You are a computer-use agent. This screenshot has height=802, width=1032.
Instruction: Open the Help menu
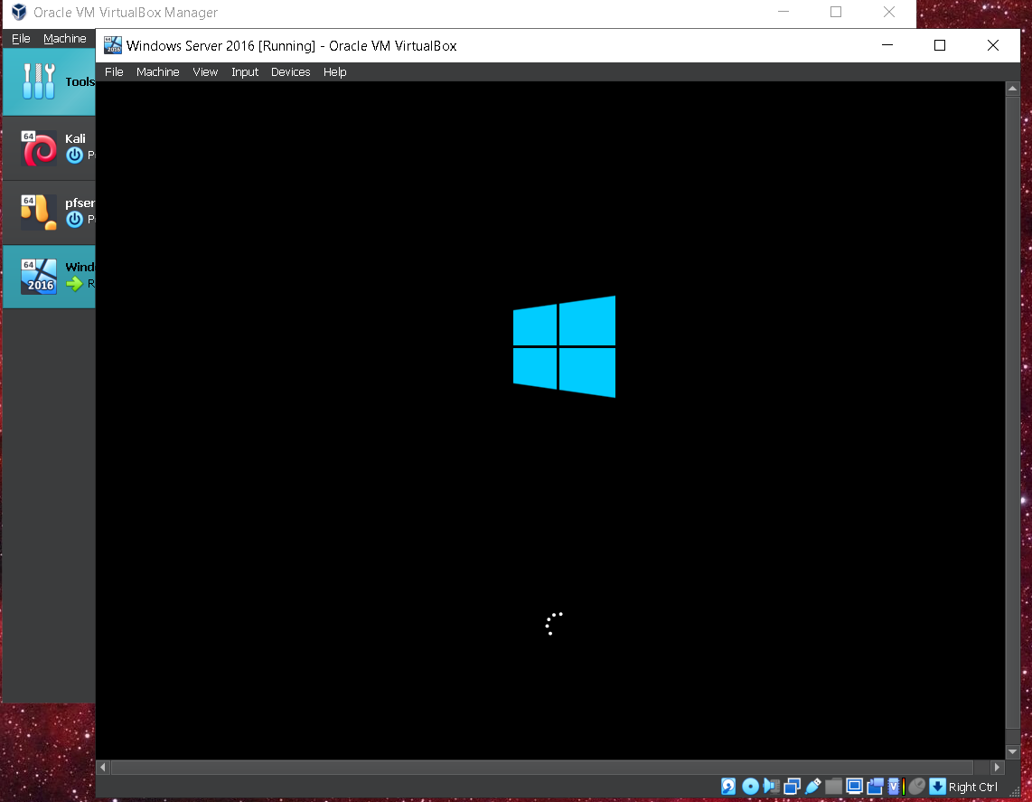(334, 71)
